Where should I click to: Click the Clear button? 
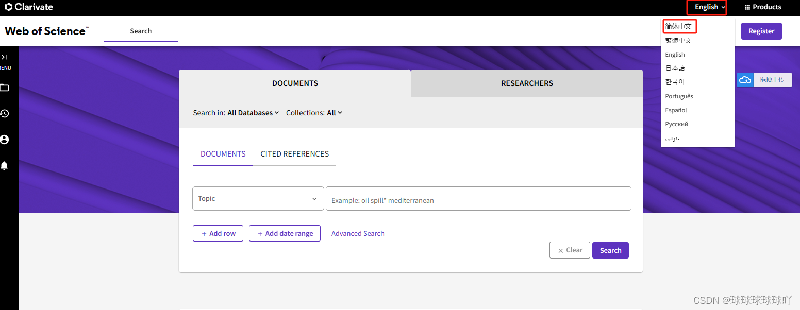point(570,250)
